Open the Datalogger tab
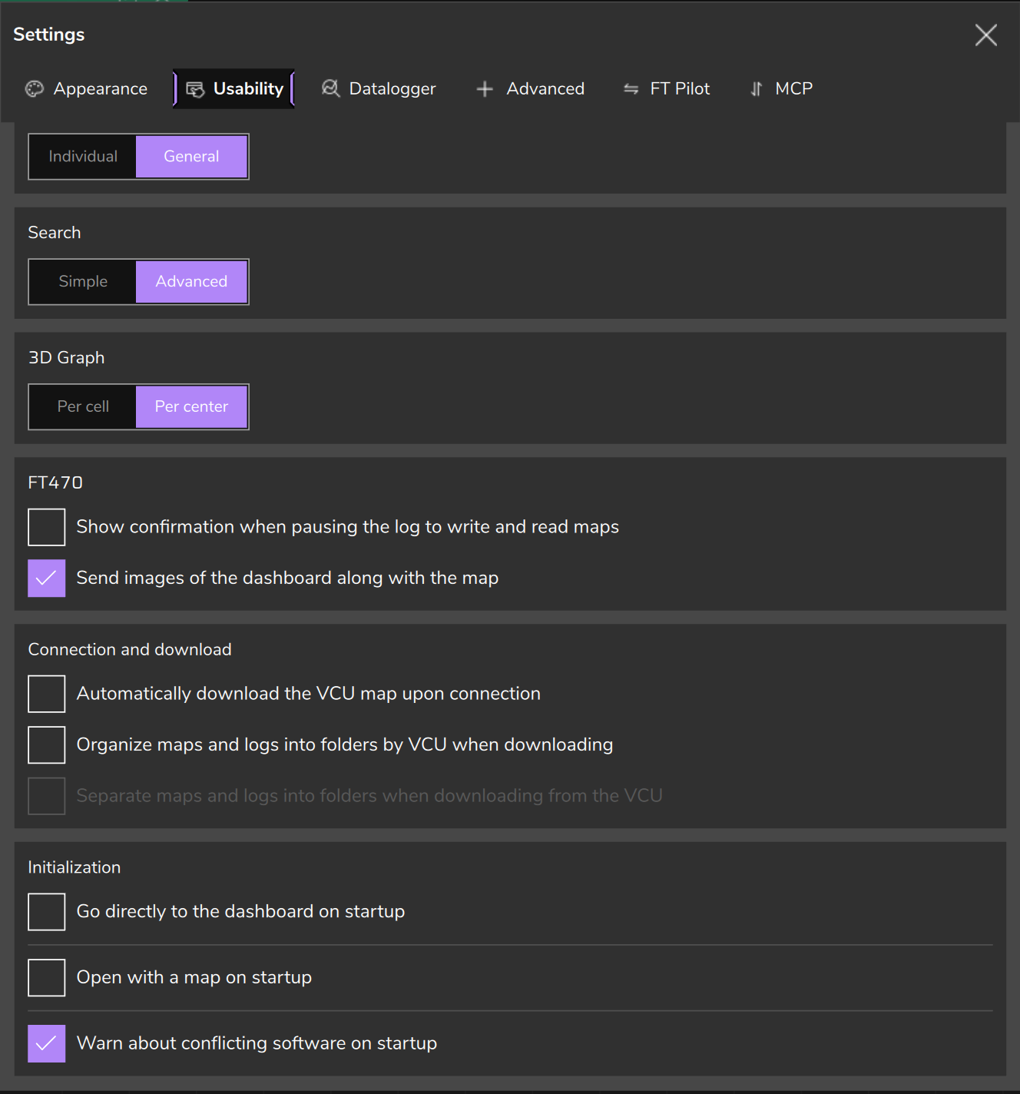The width and height of the screenshot is (1020, 1094). [x=379, y=89]
